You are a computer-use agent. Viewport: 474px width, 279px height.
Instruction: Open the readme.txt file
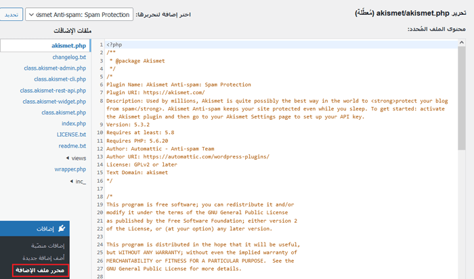pos(72,146)
